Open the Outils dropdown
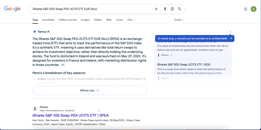This screenshot has height=130, width=261. 179,20
